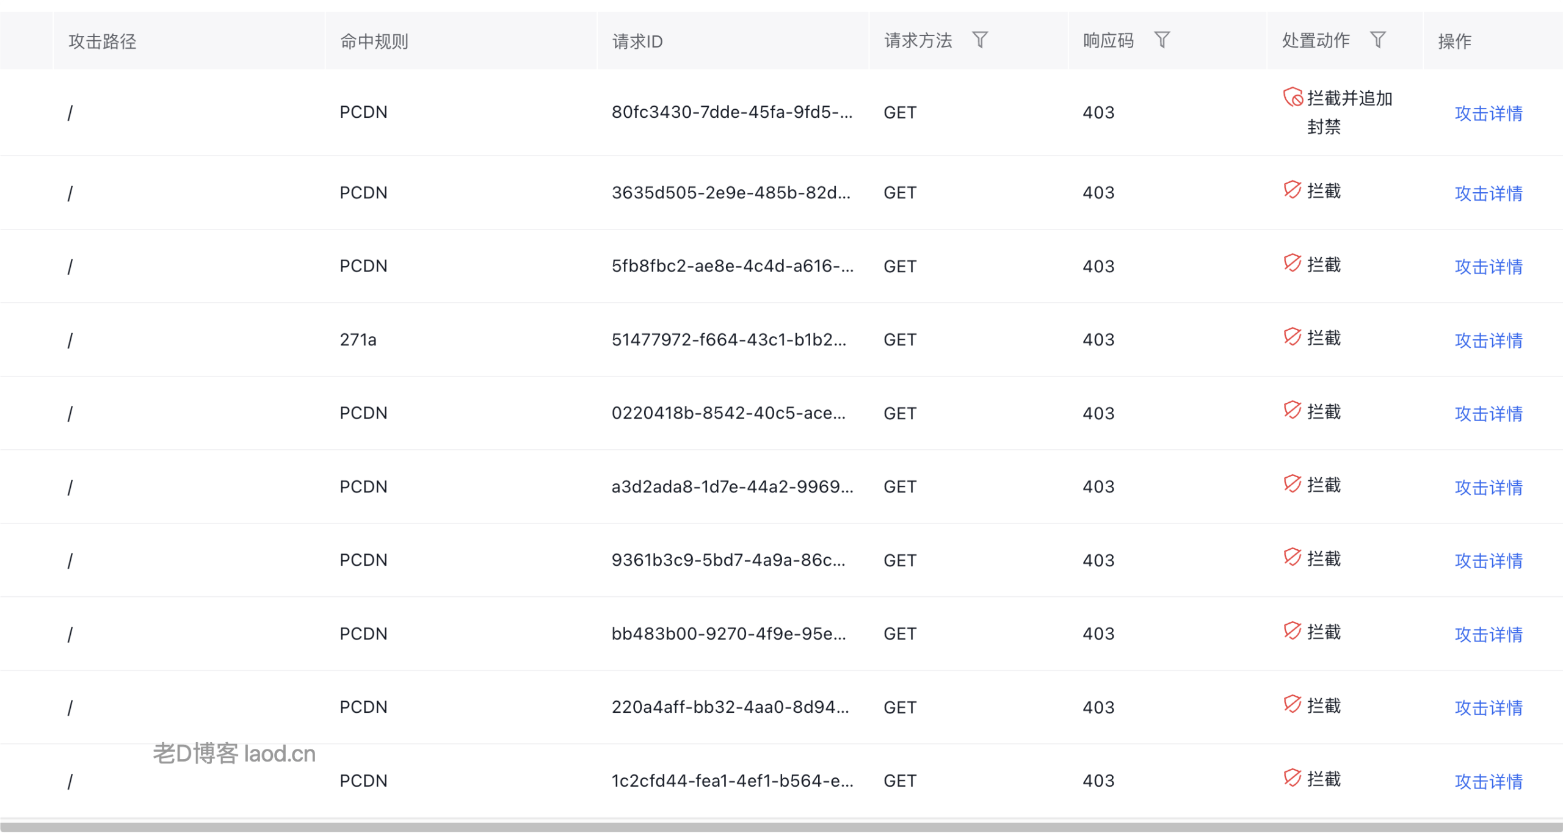The image size is (1563, 833).
Task: Click the 命中规则 column header
Action: pyautogui.click(x=374, y=41)
